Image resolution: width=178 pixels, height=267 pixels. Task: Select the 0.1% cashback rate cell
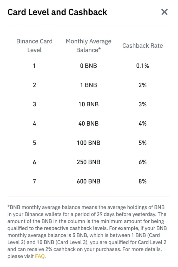point(142,66)
